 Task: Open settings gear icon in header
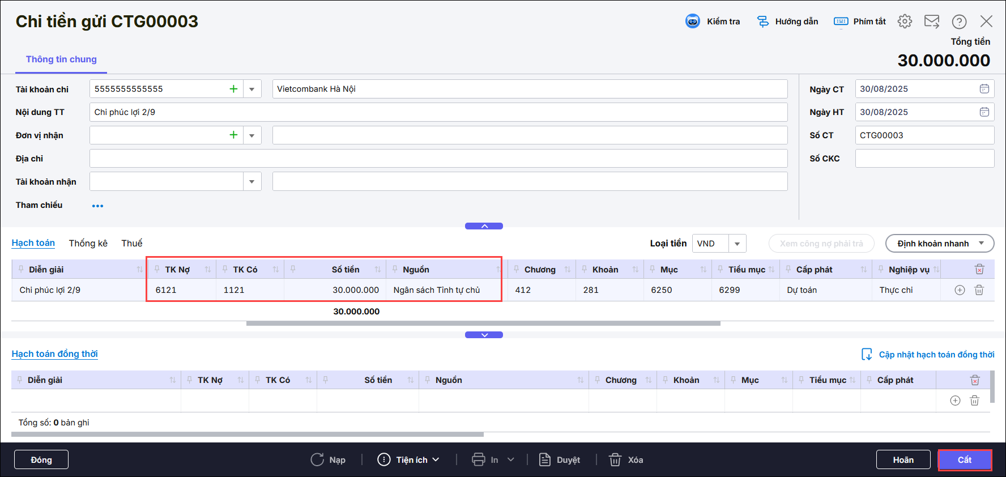[x=905, y=22]
